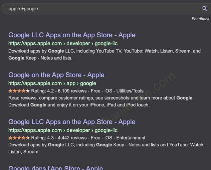
Task: Open Google dans l'App Store - Apple result
Action: click(x=56, y=168)
